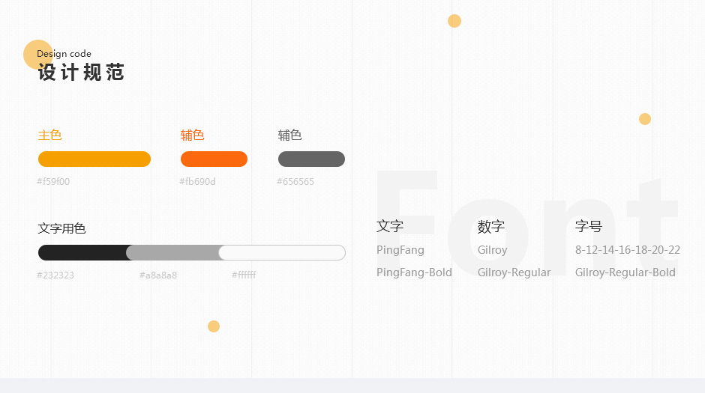The width and height of the screenshot is (705, 393).
Task: Click the main orange #f59f00 color bar
Action: click(x=94, y=159)
